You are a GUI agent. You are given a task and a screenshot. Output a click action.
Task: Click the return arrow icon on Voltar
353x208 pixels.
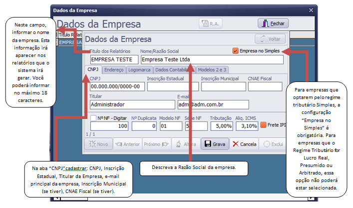(263, 39)
